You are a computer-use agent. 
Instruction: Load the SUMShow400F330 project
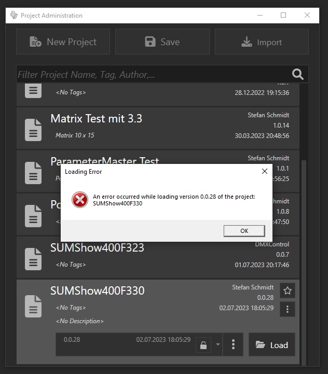click(272, 345)
